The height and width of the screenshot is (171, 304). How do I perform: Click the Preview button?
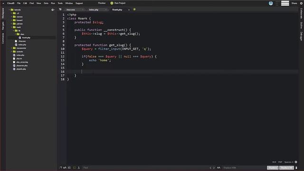click(x=102, y=3)
